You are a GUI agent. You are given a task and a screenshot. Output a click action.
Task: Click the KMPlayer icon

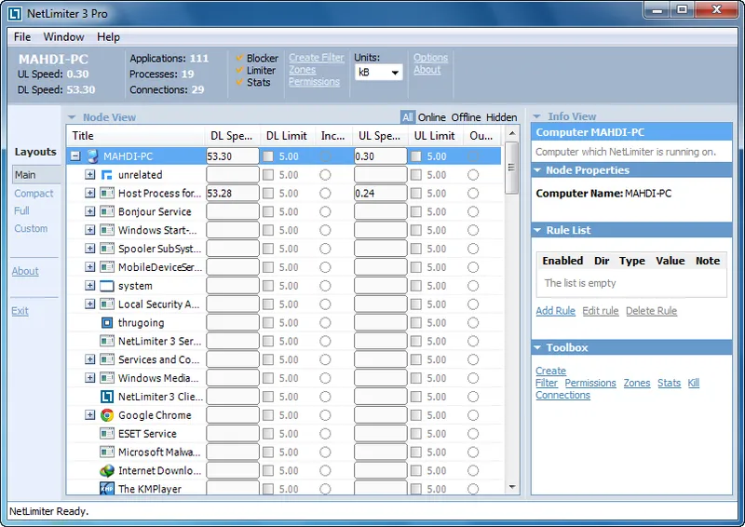click(x=107, y=489)
